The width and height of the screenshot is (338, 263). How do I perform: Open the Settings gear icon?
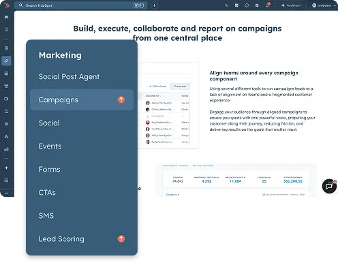click(257, 5)
